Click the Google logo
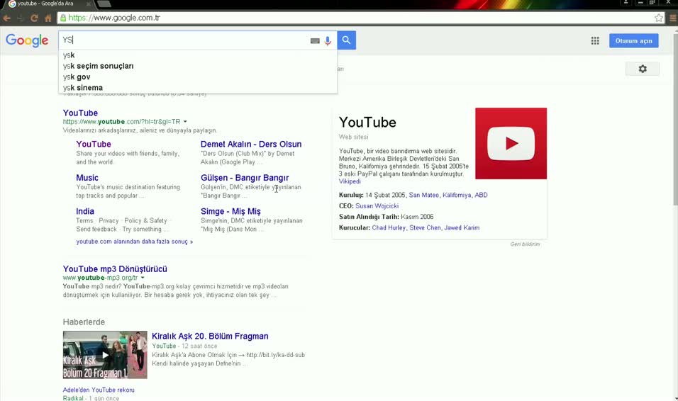 click(27, 40)
